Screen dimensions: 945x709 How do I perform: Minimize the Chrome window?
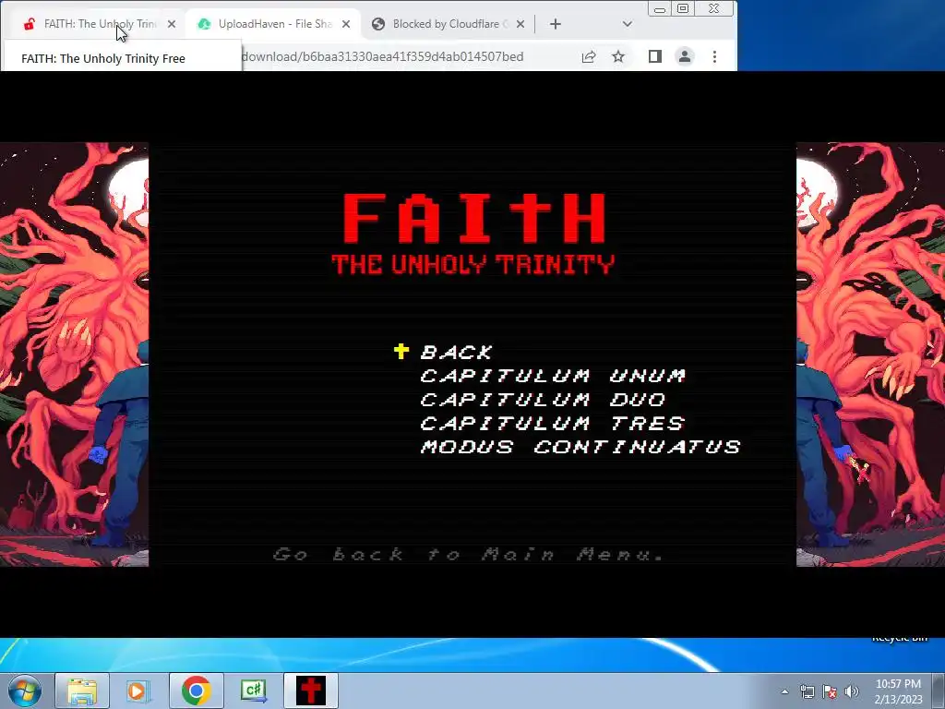(x=660, y=9)
